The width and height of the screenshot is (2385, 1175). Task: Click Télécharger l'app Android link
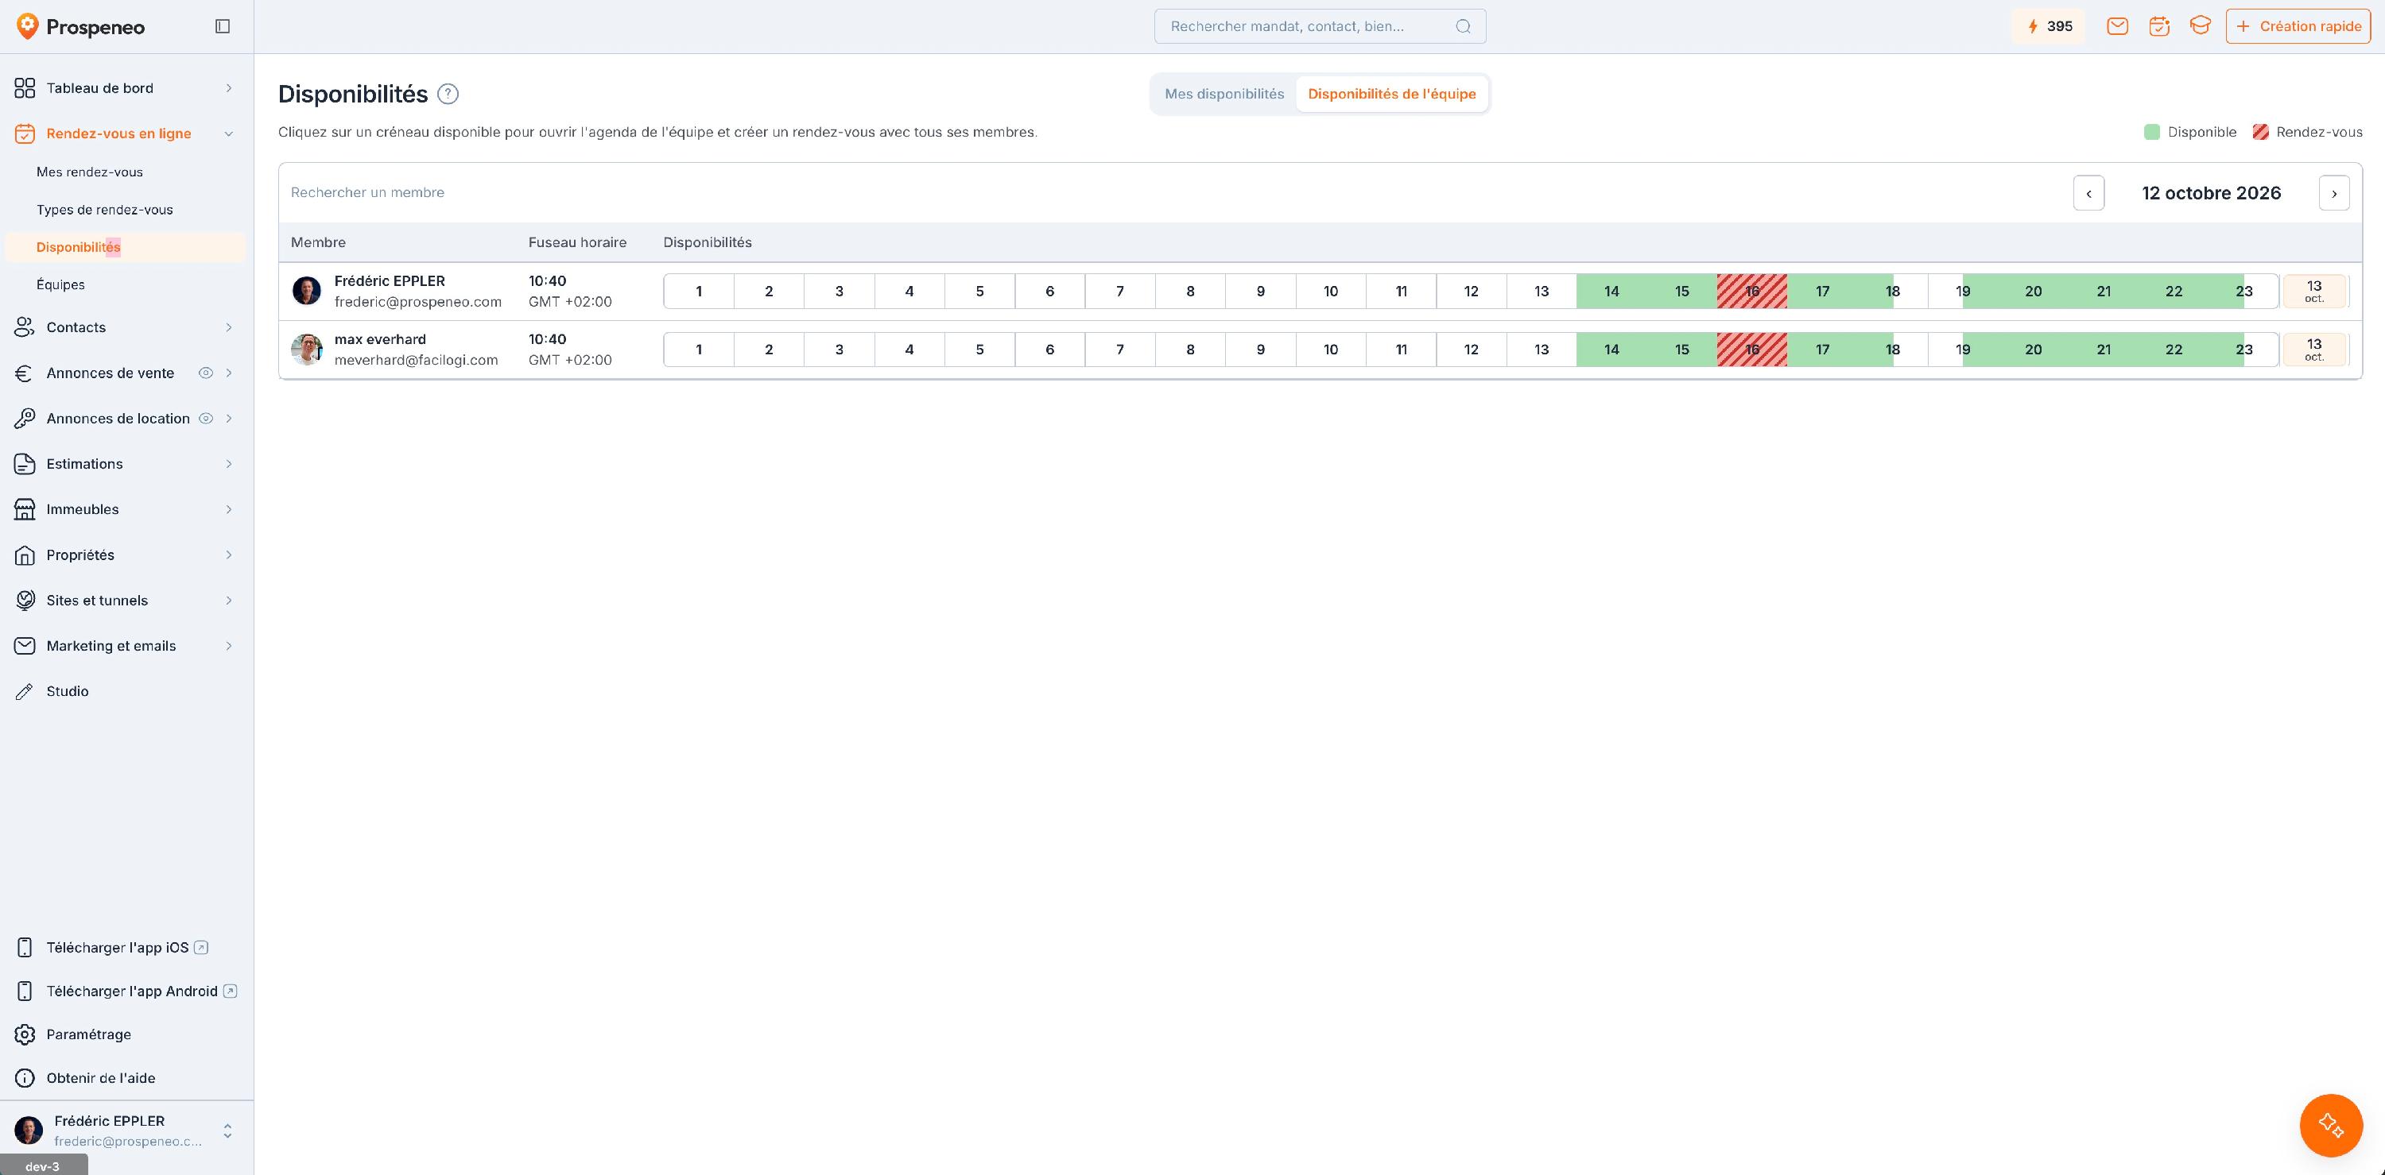[127, 991]
